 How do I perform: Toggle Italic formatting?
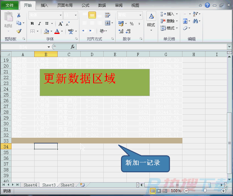pyautogui.click(x=39, y=23)
